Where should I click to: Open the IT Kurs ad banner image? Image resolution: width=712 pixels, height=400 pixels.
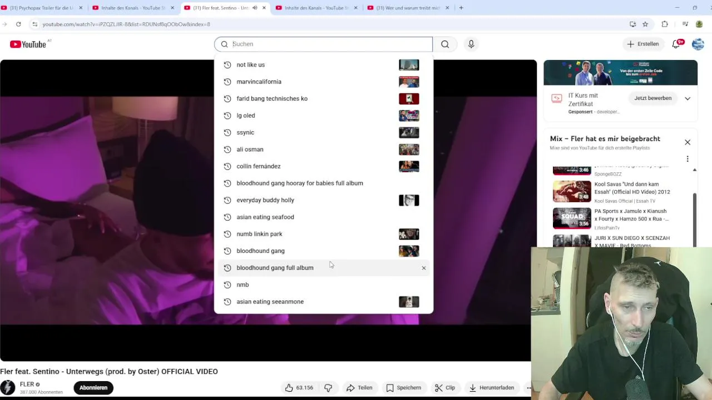[x=620, y=73]
